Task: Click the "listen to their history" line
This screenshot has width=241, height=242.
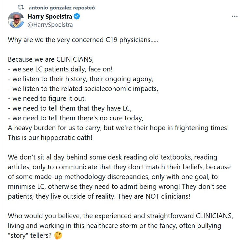Action: coord(80,79)
